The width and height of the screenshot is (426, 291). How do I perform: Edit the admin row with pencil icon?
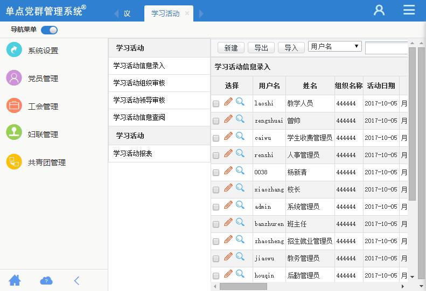tap(228, 205)
